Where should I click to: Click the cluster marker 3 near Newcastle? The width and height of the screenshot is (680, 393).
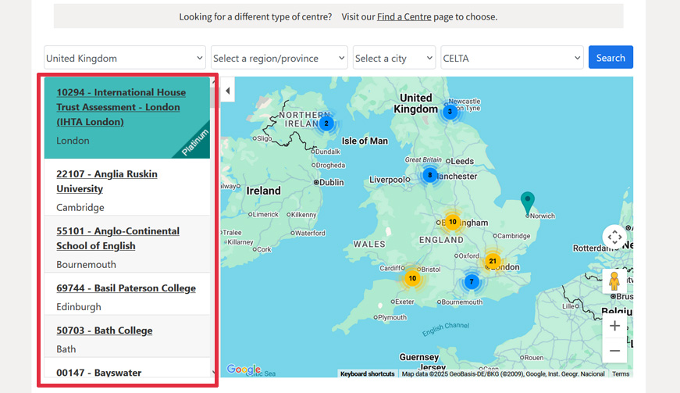click(x=449, y=112)
